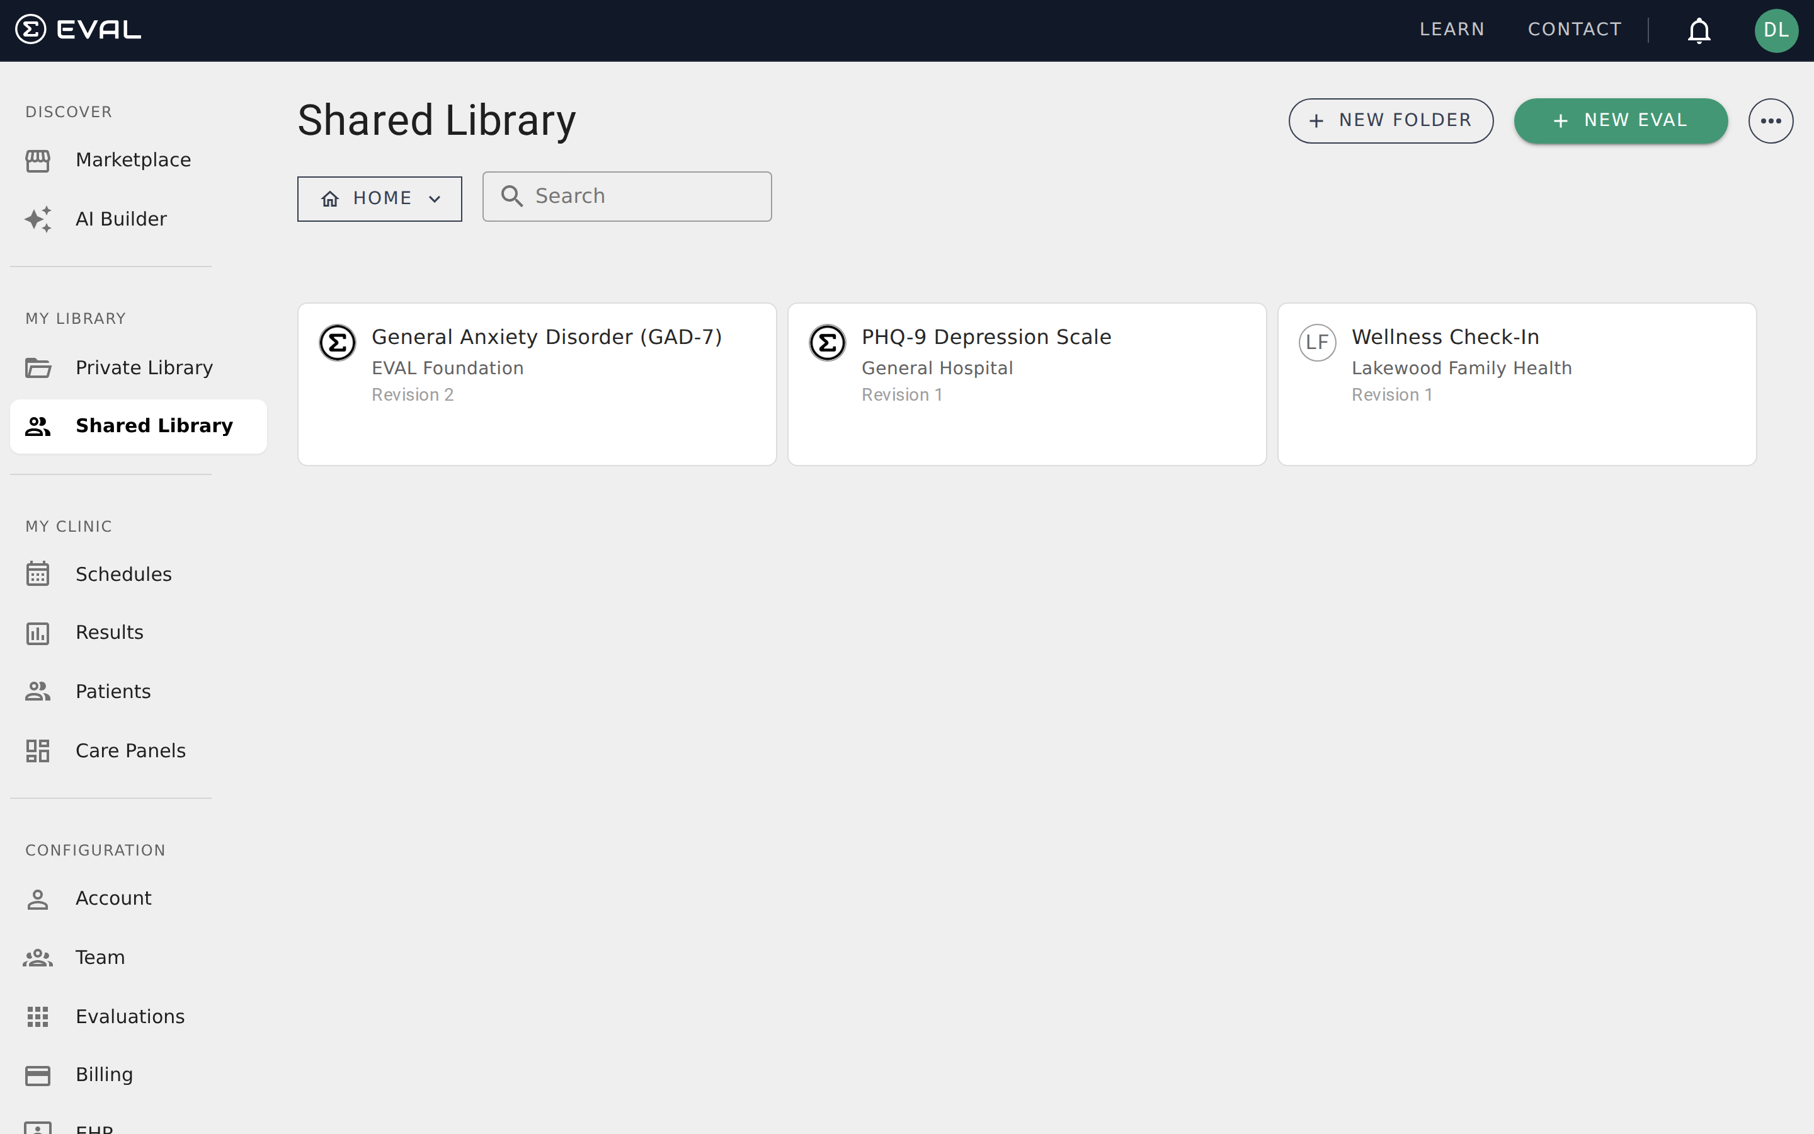
Task: Open the overflow options menu
Action: click(x=1771, y=120)
